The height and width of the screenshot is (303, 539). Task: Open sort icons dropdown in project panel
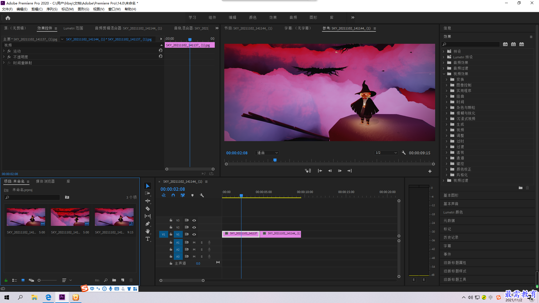coord(67,280)
